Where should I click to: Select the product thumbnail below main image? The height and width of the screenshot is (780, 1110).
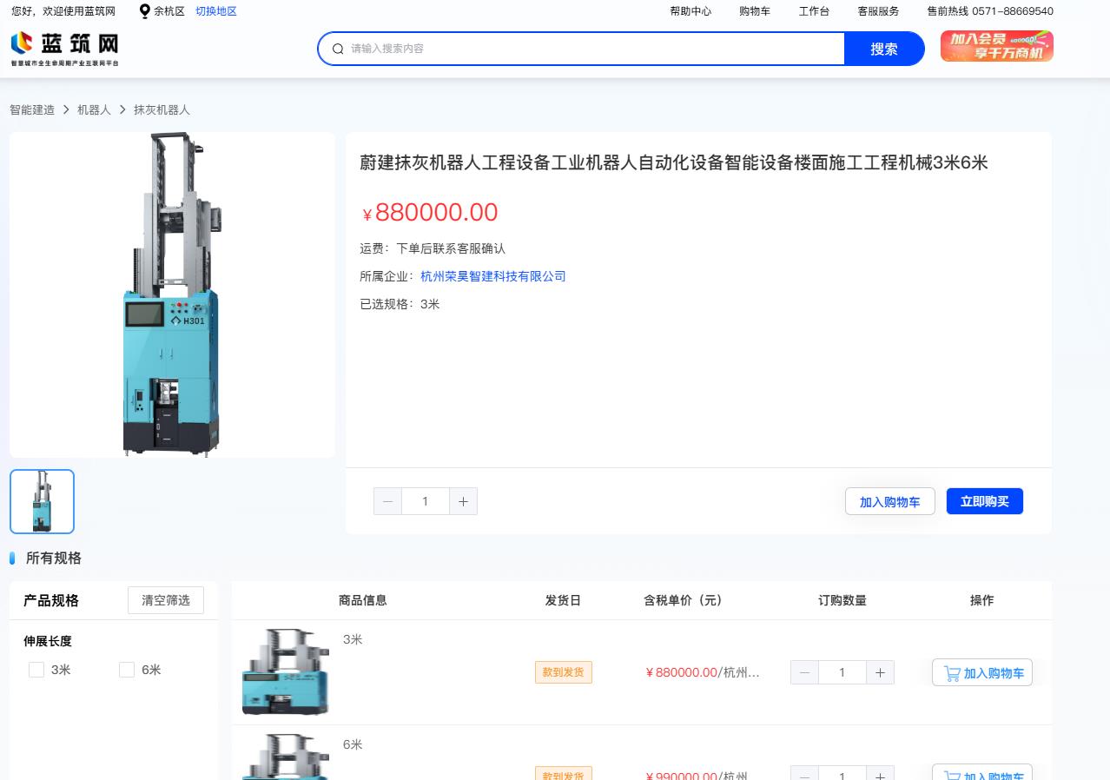tap(42, 501)
